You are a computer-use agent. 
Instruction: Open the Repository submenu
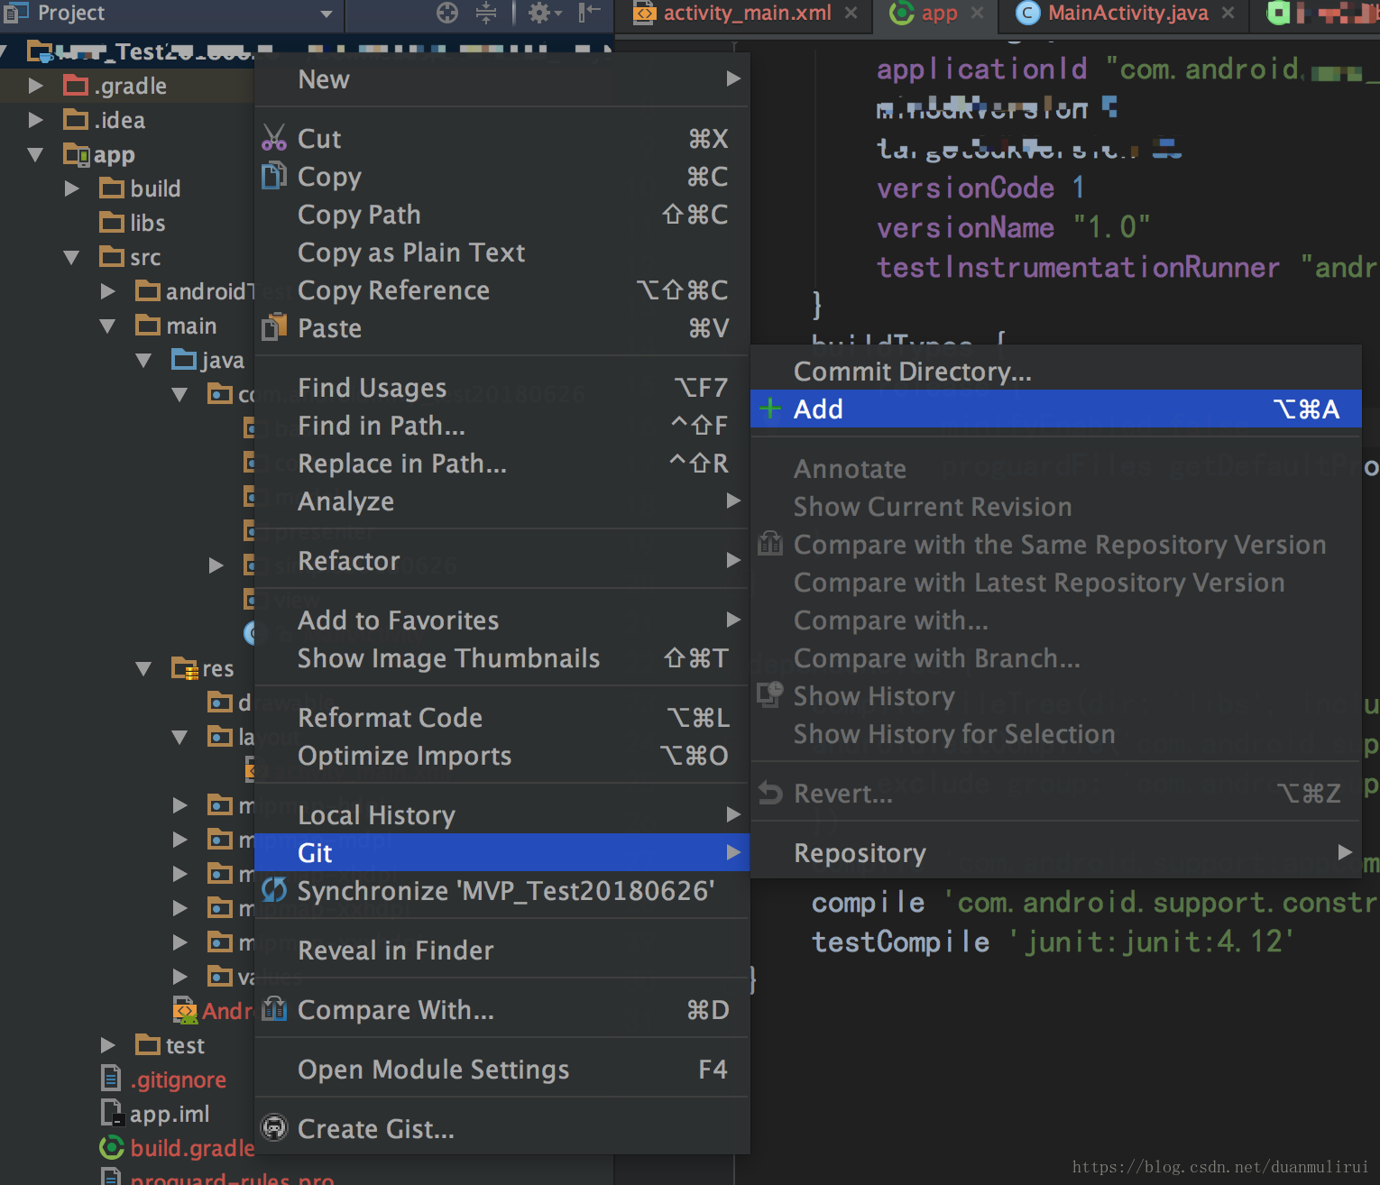[x=1055, y=853]
